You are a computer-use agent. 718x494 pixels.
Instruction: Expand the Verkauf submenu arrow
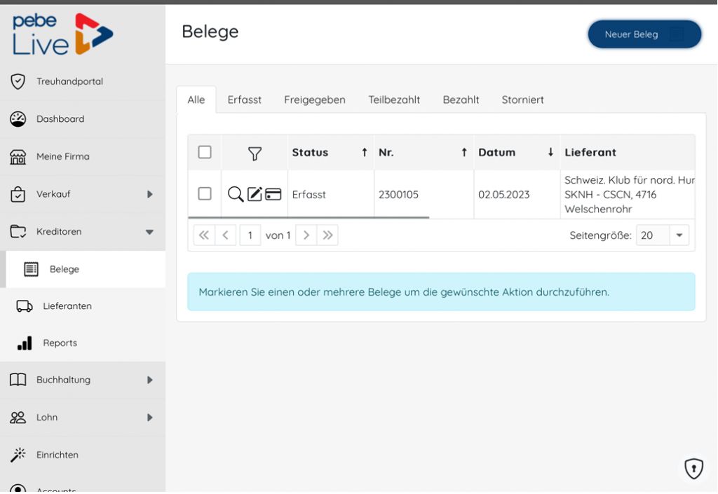[150, 194]
